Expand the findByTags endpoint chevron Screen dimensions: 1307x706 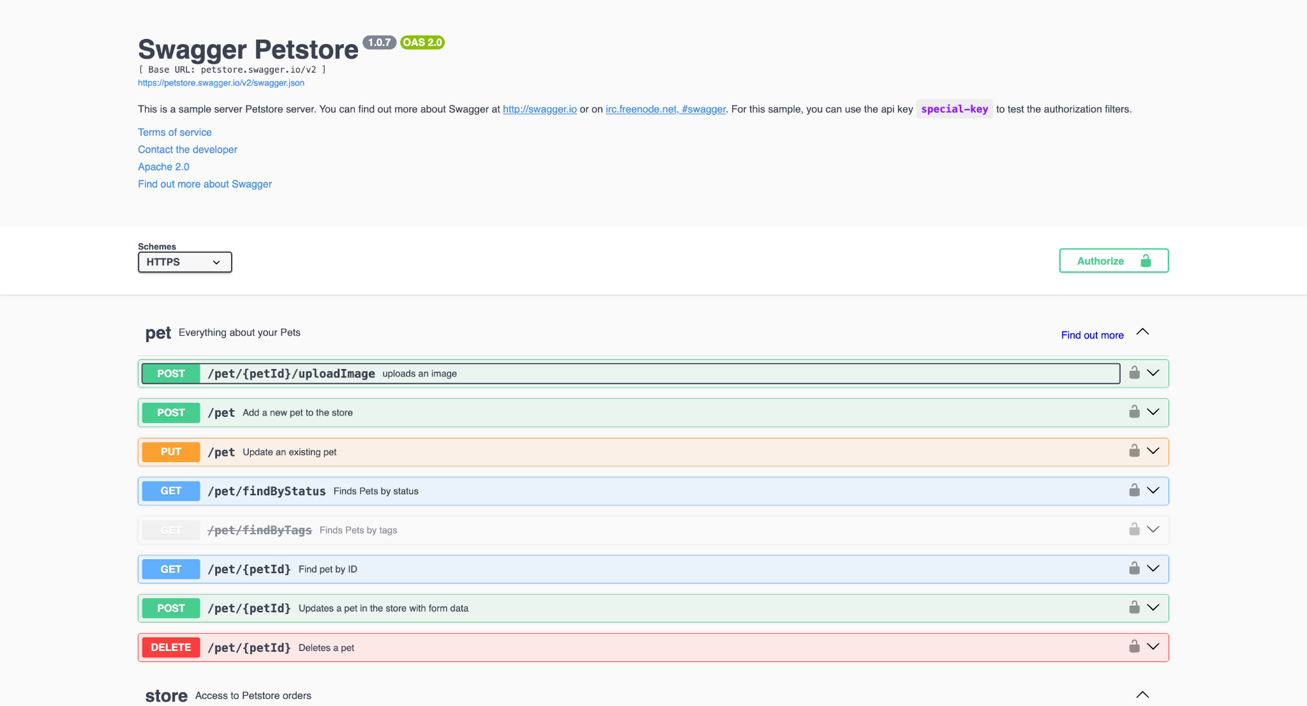coord(1153,529)
